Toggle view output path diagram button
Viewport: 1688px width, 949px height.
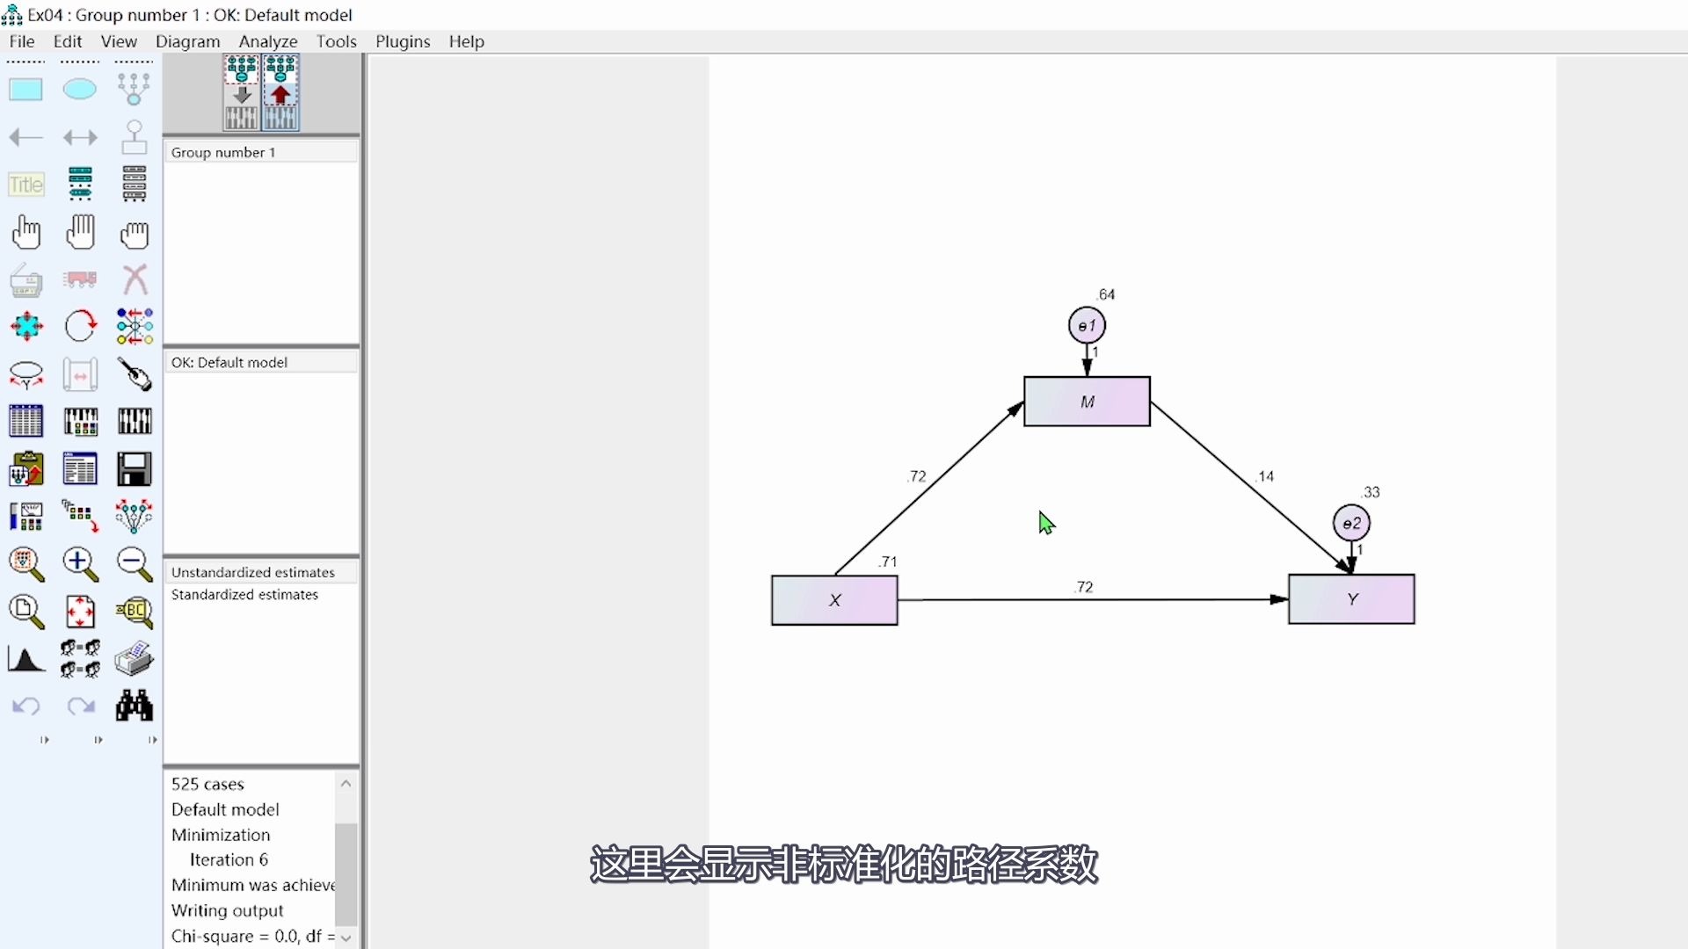tap(280, 93)
